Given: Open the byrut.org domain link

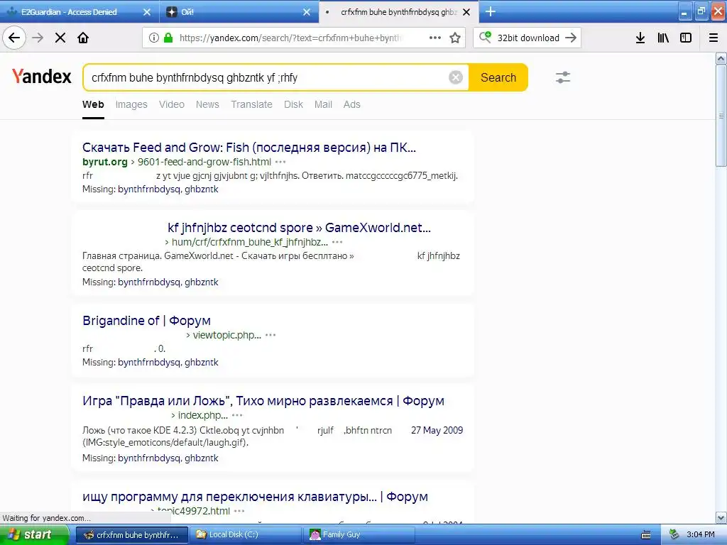Looking at the screenshot, I should pyautogui.click(x=105, y=162).
